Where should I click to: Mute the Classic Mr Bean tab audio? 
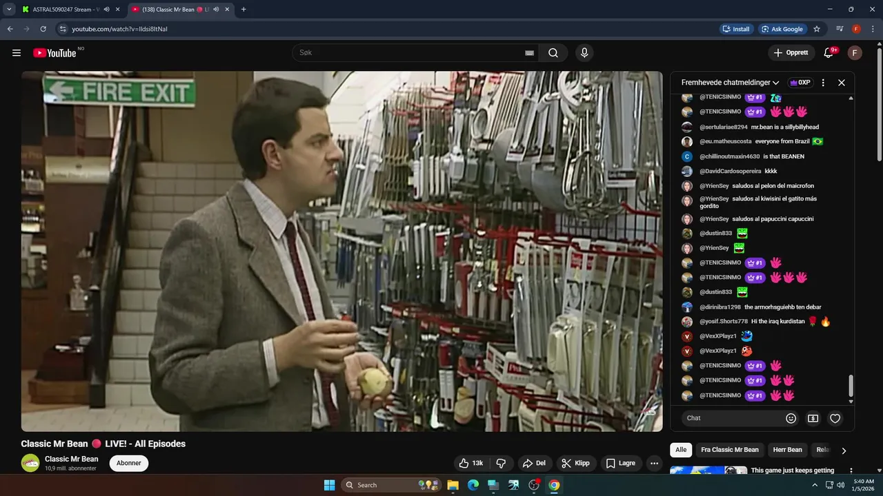click(216, 10)
